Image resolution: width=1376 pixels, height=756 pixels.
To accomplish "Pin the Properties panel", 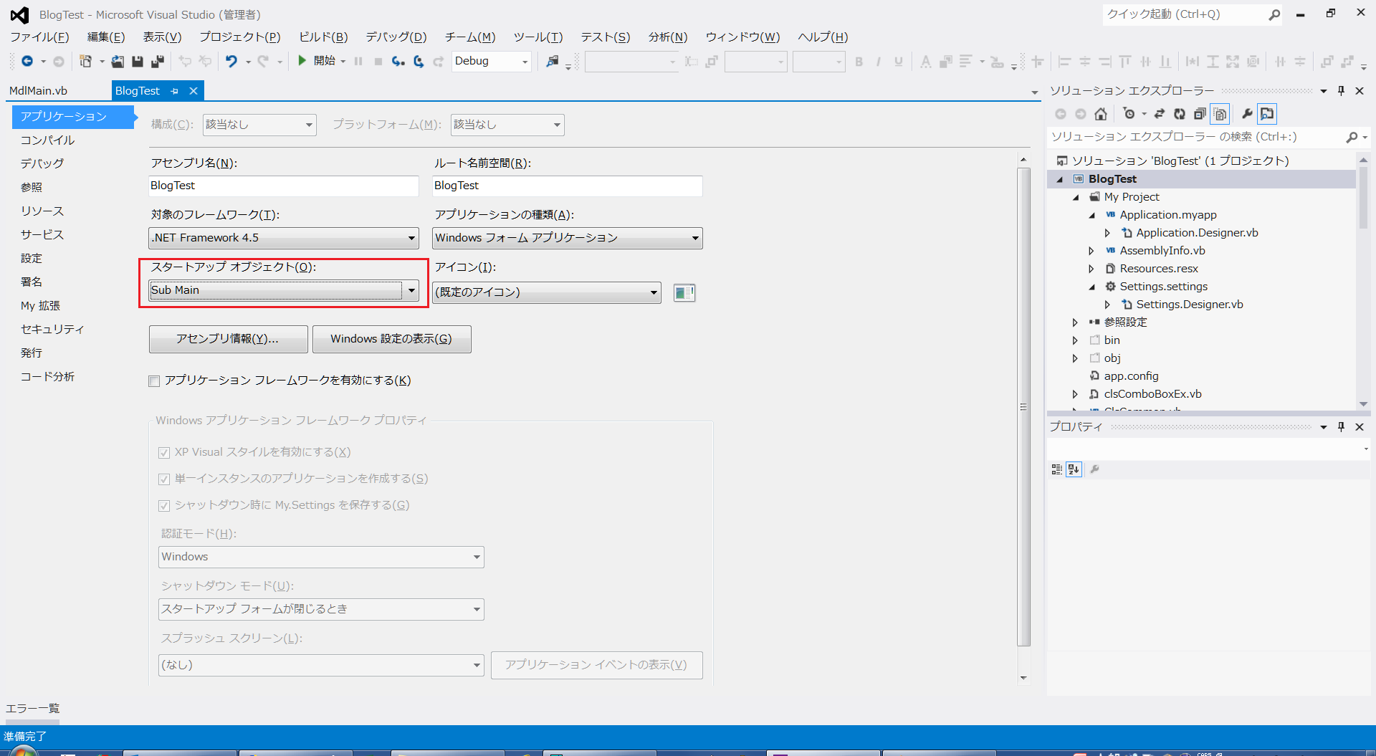I will coord(1341,427).
